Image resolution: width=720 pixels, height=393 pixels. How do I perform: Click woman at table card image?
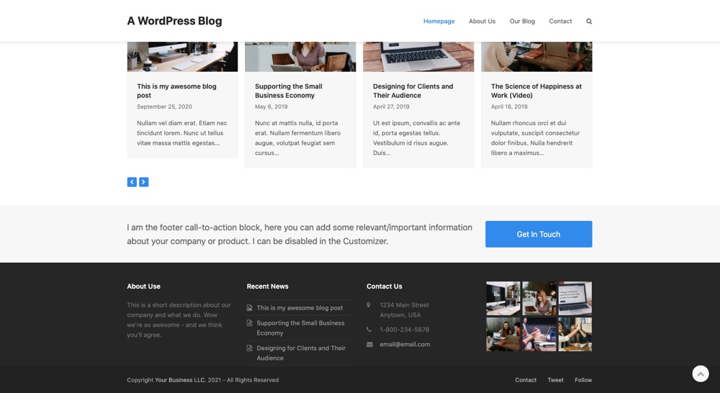click(x=300, y=56)
